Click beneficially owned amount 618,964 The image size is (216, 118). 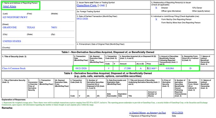(170, 68)
